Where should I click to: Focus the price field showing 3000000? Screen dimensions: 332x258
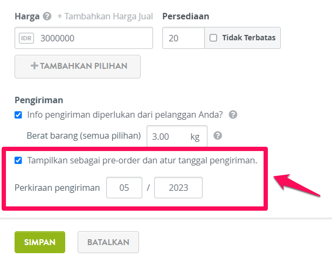pyautogui.click(x=84, y=38)
